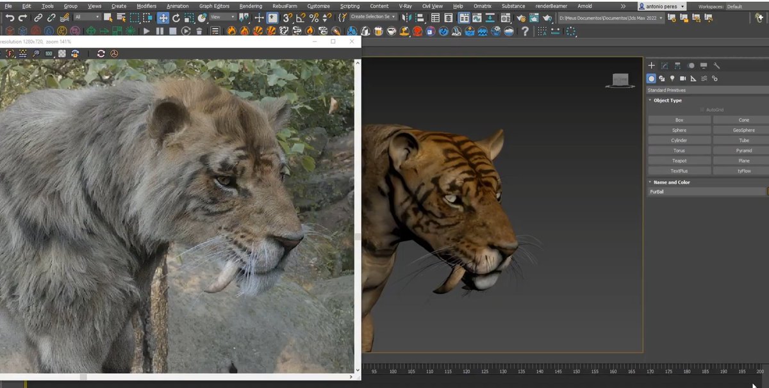
Task: Select the Lights category in Create panel
Action: 672,78
